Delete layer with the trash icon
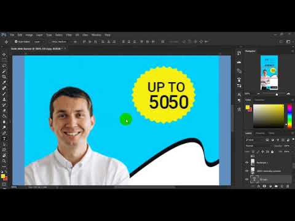Viewport: 295px width, 221px height. point(288,186)
